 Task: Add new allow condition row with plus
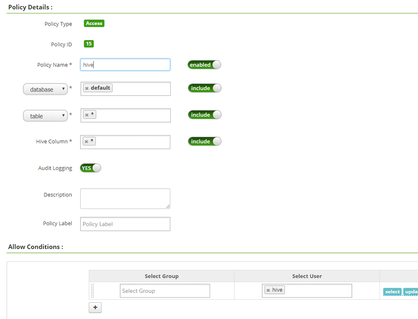[95, 308]
